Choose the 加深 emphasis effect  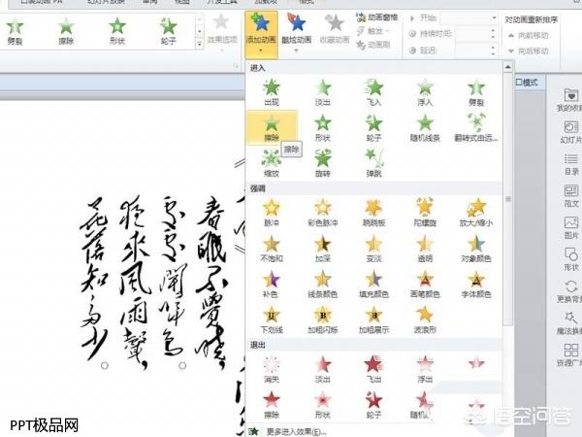point(323,249)
